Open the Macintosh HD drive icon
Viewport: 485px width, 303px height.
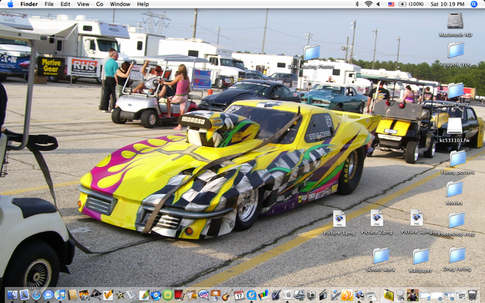[x=455, y=20]
